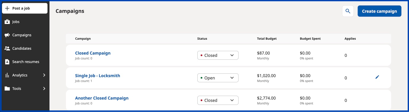The height and width of the screenshot is (112, 409).
Task: Expand the Analytics submenu chevron
Action: click(44, 75)
